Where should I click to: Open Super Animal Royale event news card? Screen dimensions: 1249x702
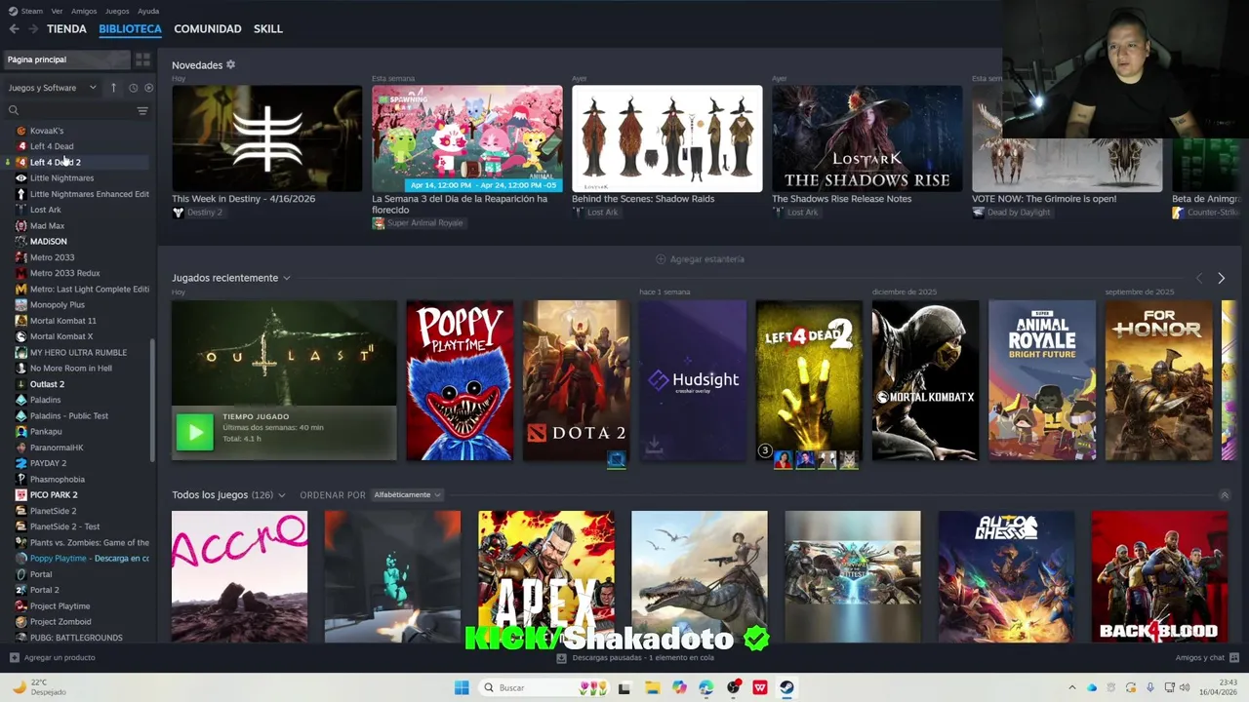point(467,138)
